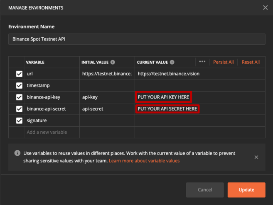Screen dimensions: 273x205
Task: Edit the Environment Name field
Action: point(136,39)
